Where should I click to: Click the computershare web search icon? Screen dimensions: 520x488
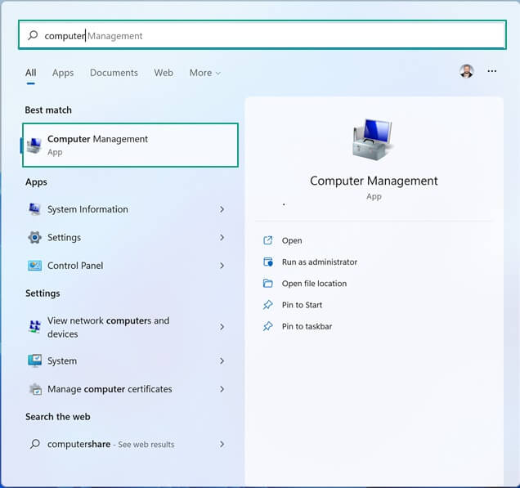pos(35,444)
